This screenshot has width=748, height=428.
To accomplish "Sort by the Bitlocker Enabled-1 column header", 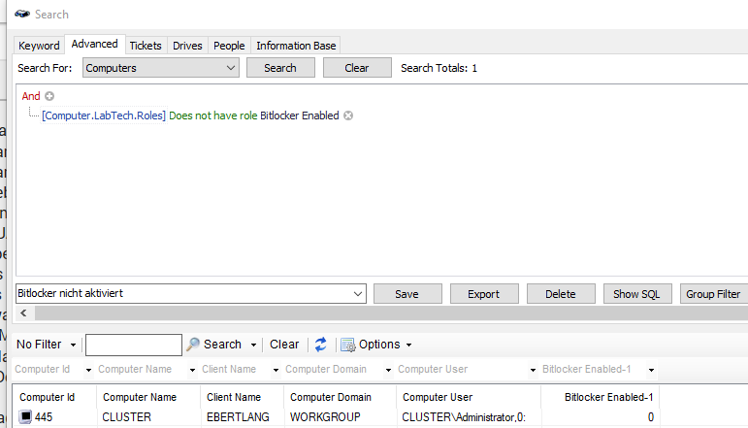I will click(601, 397).
